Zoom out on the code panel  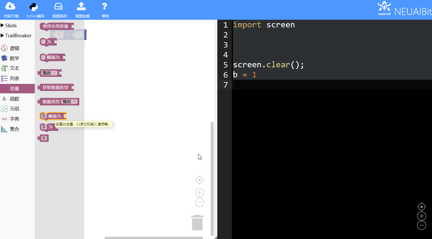421,225
